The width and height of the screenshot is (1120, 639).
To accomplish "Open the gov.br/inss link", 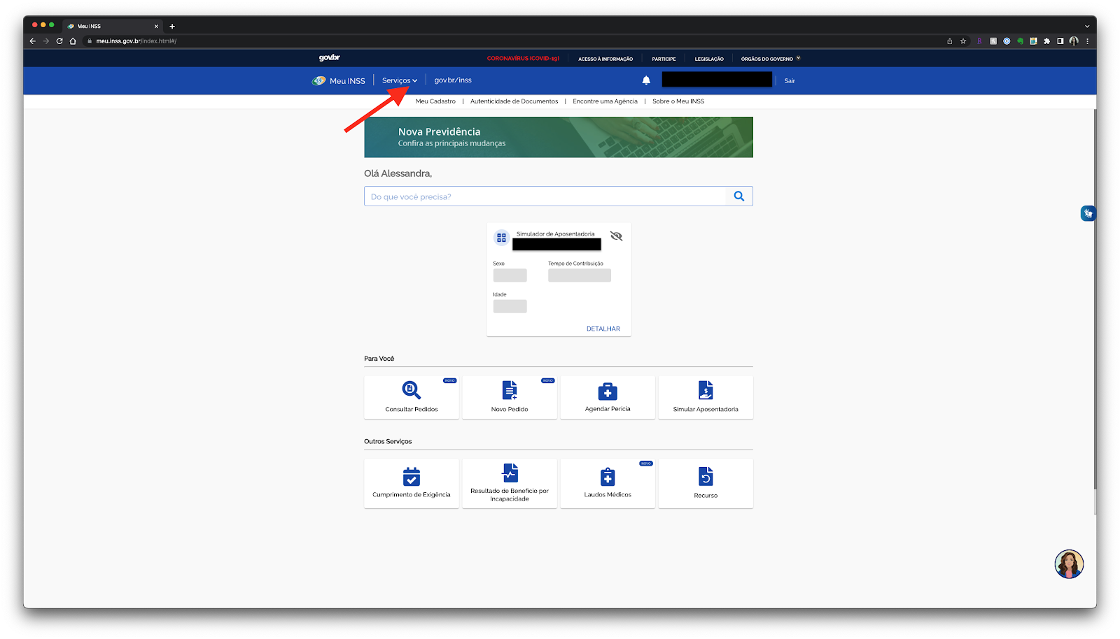I will tap(453, 80).
